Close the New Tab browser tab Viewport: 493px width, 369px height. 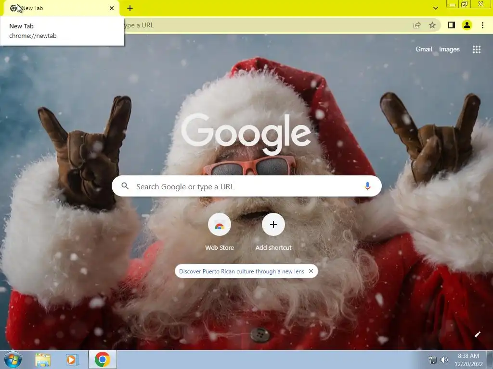112,8
